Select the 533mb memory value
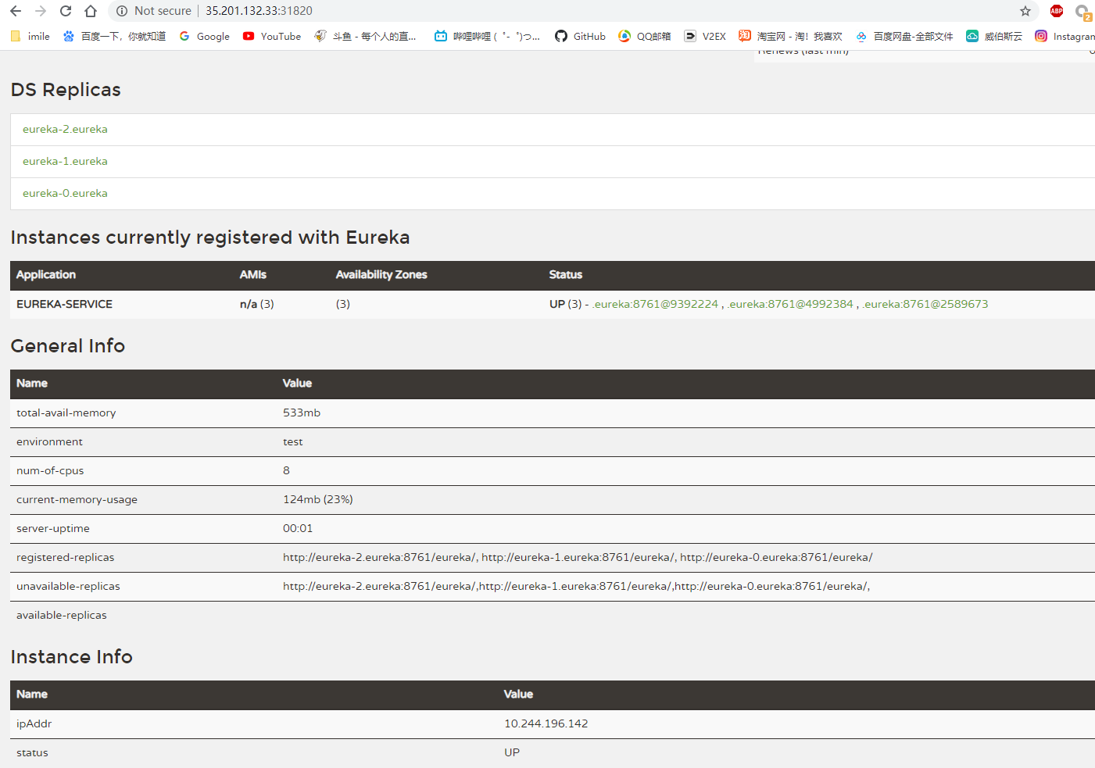1095x768 pixels. [x=302, y=413]
